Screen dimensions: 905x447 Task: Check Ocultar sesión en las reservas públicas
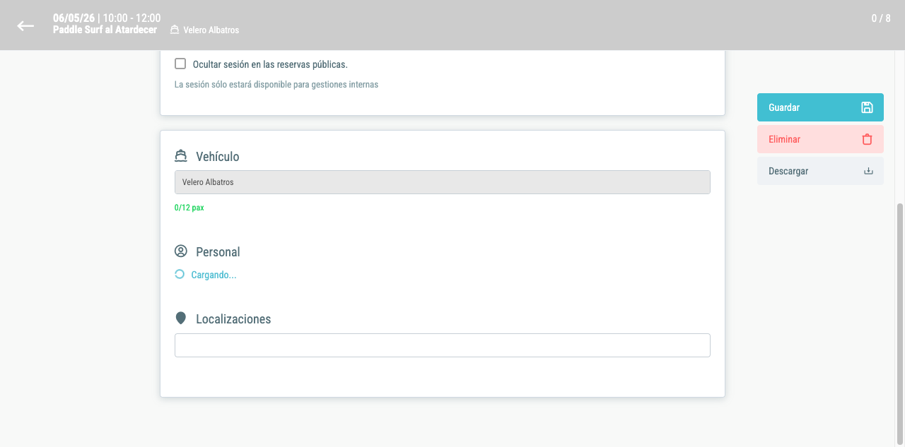[x=180, y=64]
